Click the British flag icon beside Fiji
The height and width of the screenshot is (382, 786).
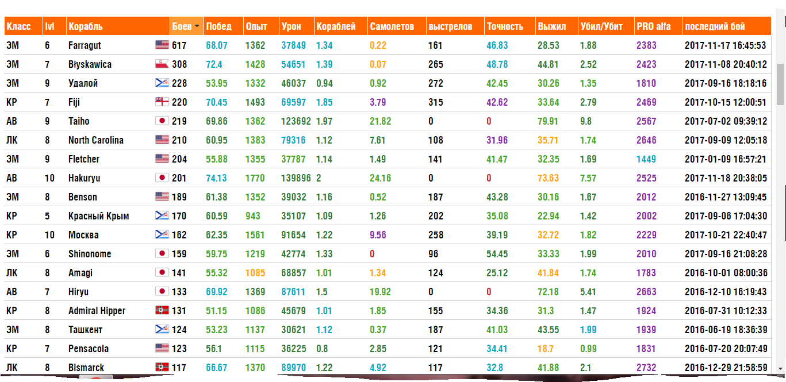click(162, 102)
